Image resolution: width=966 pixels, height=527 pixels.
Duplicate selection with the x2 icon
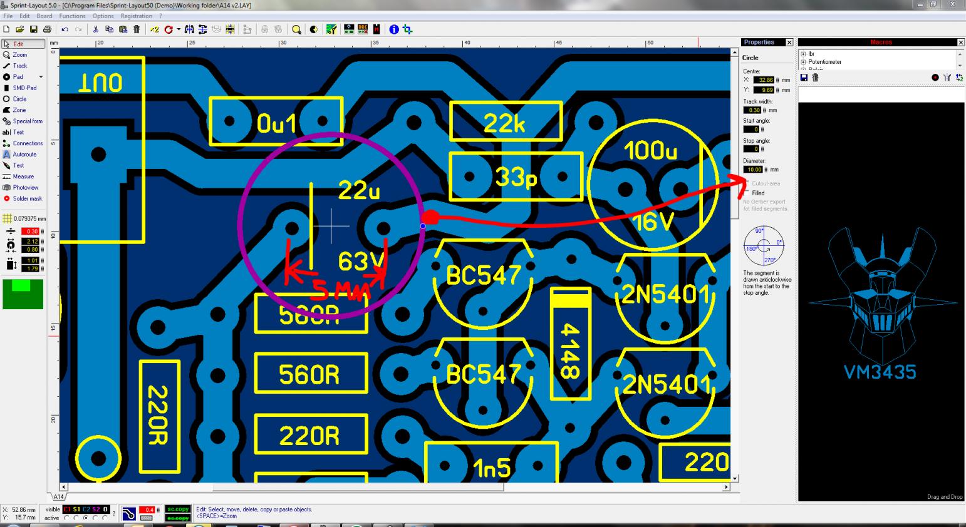click(154, 29)
